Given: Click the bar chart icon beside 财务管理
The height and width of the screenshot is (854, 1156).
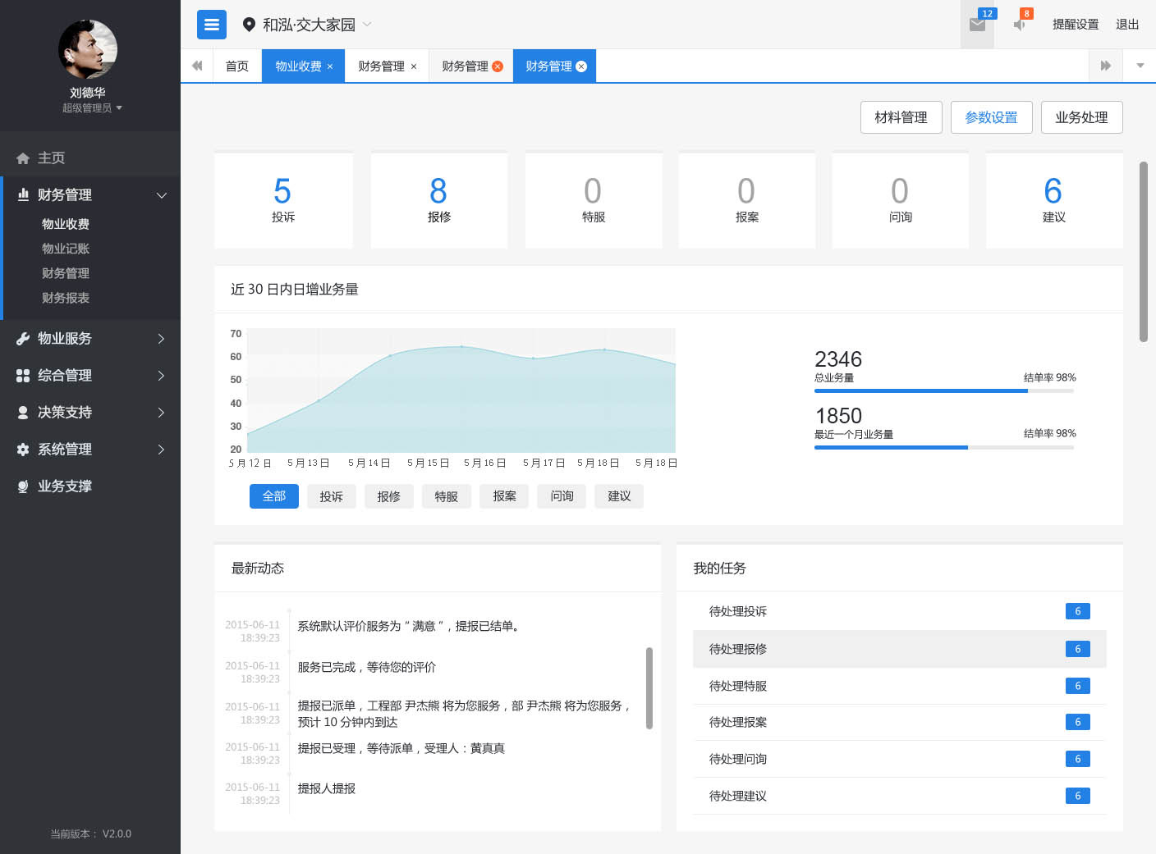Looking at the screenshot, I should click(x=23, y=194).
